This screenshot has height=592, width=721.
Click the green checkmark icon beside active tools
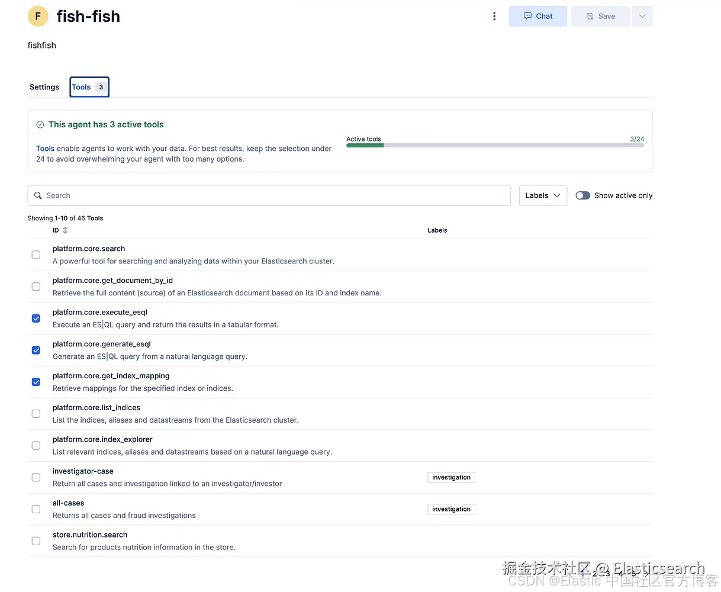coord(40,124)
